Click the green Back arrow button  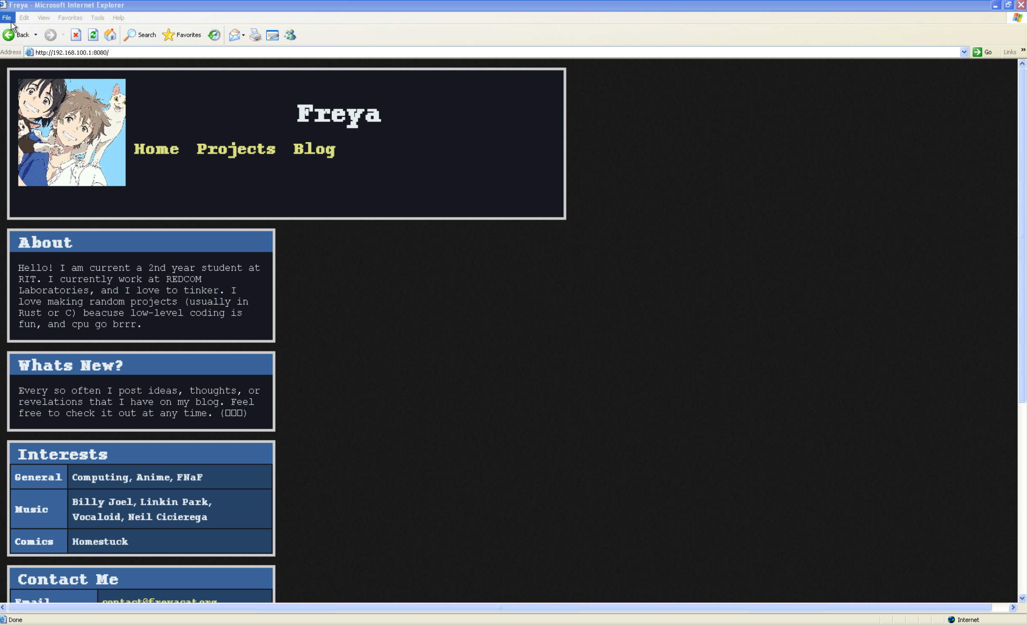tap(9, 35)
